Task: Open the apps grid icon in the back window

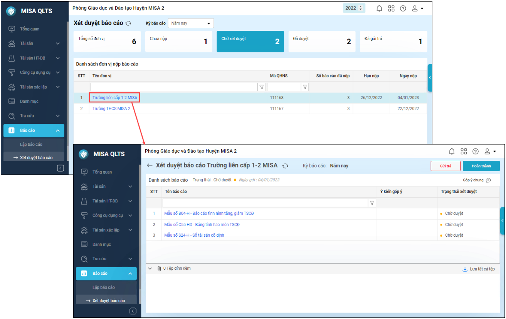Action: pos(391,8)
